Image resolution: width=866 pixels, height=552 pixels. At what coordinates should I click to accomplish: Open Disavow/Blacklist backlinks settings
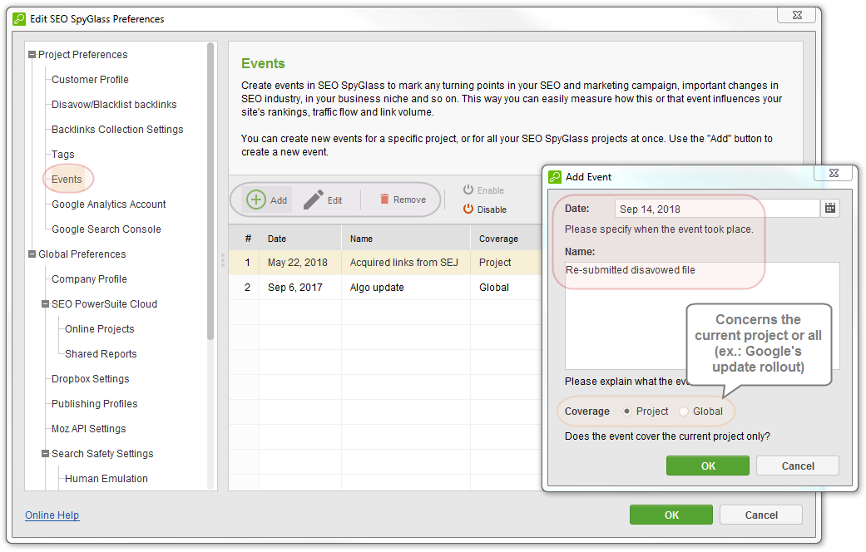click(114, 104)
